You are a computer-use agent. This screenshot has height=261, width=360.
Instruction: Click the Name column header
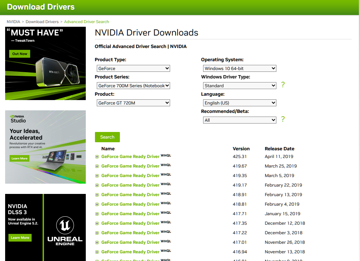pyautogui.click(x=108, y=149)
